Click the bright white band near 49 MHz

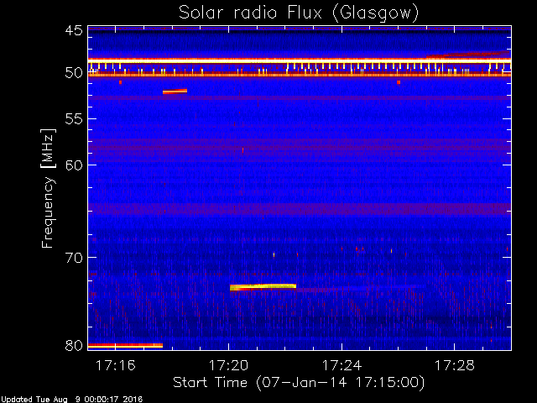click(x=300, y=60)
